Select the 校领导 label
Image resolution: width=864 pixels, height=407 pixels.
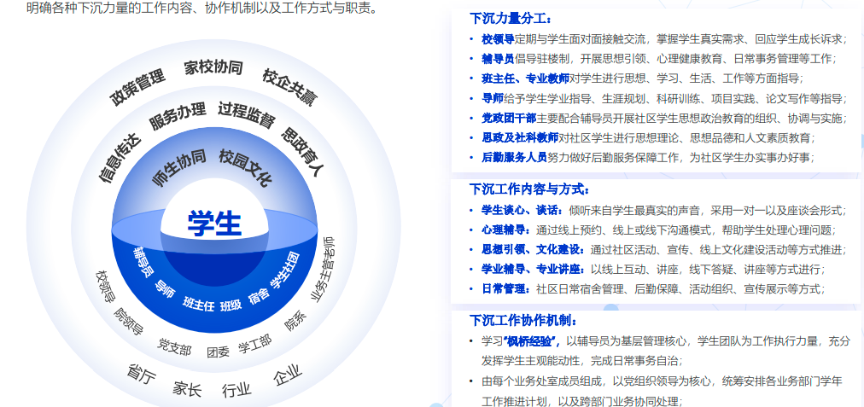pos(105,286)
